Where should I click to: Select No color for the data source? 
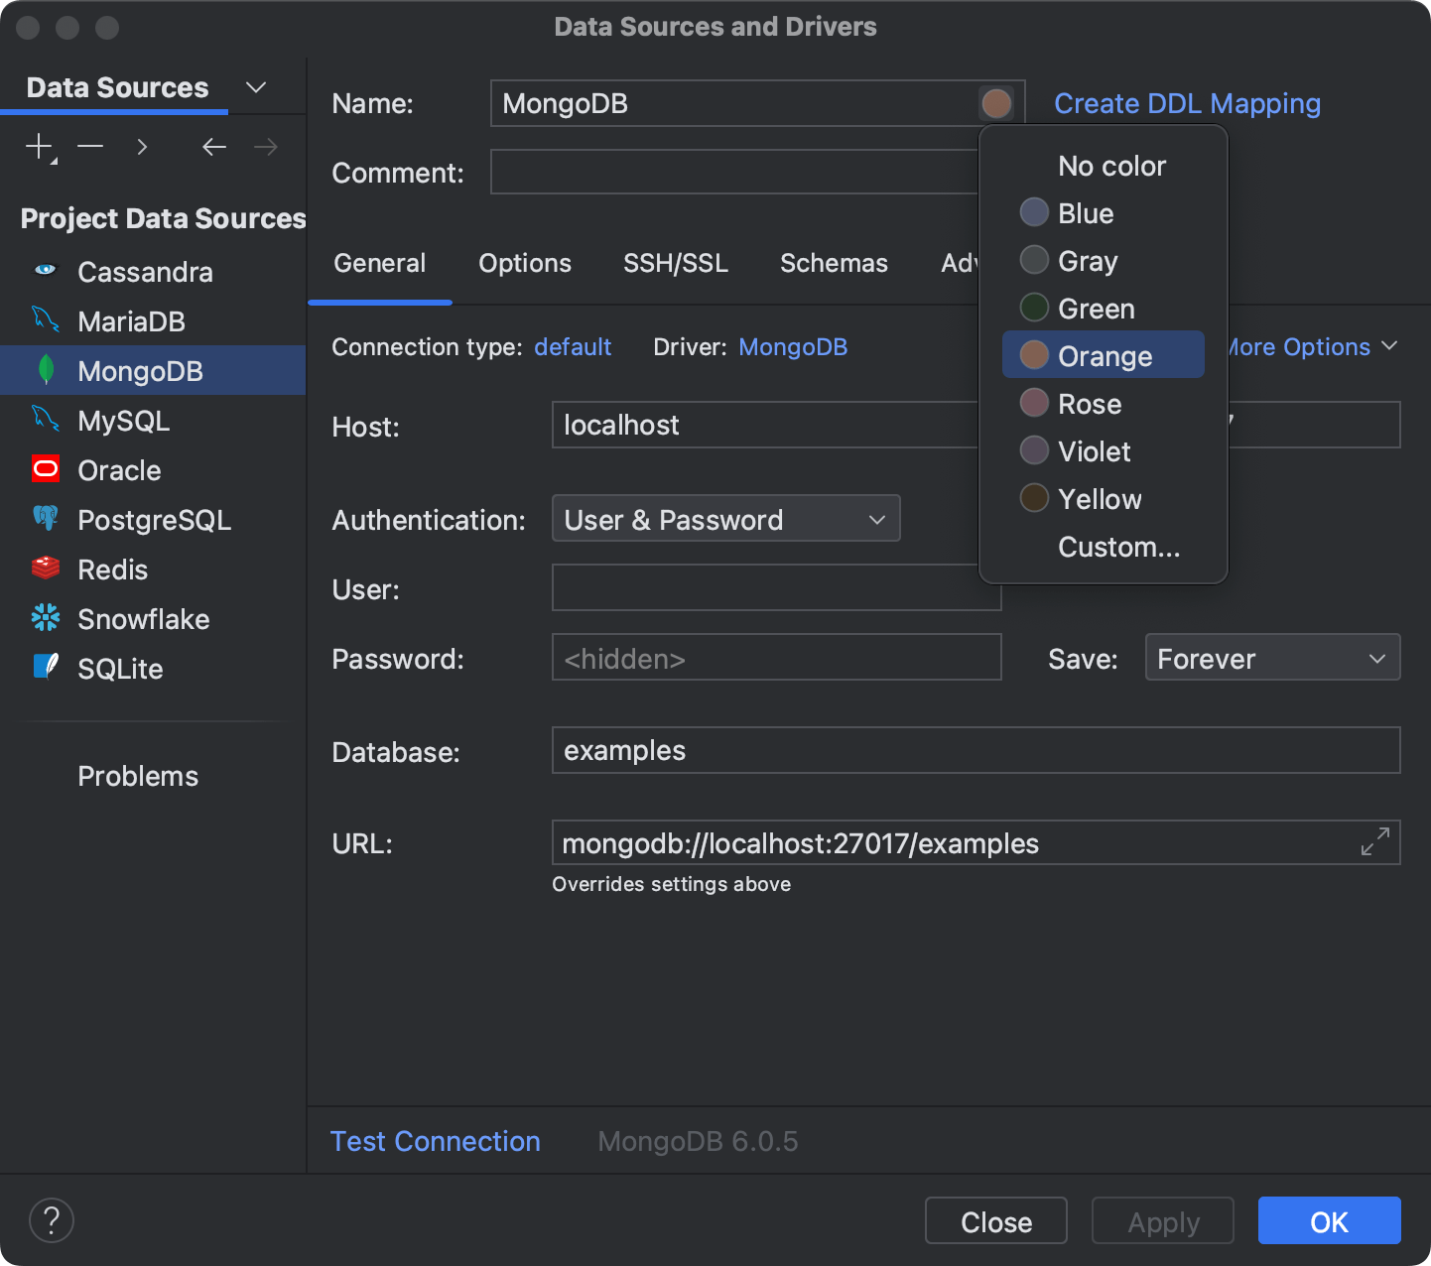(x=1111, y=165)
